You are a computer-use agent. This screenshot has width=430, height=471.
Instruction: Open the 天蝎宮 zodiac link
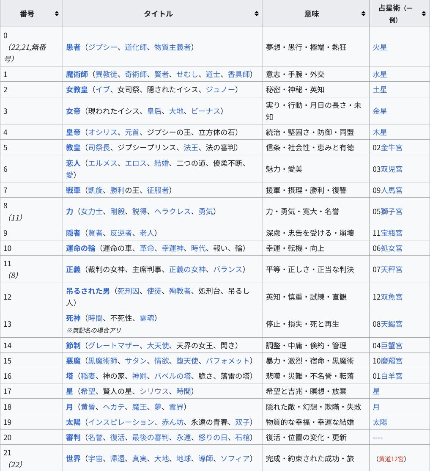pyautogui.click(x=392, y=324)
